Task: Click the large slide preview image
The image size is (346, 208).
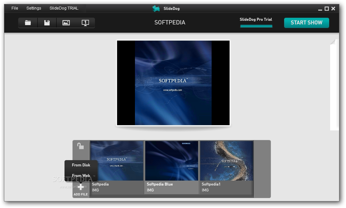Action: pyautogui.click(x=173, y=83)
